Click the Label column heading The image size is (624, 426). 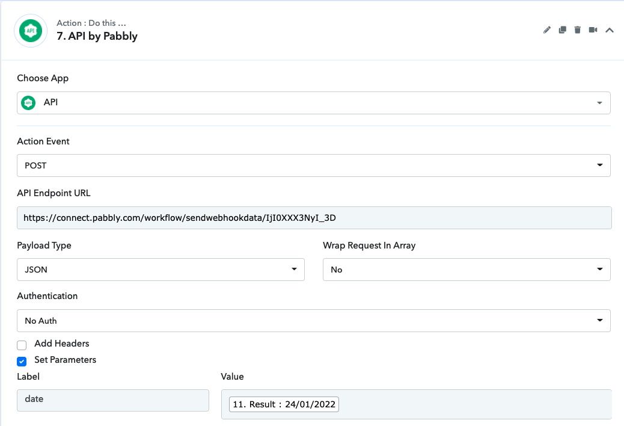(x=28, y=376)
